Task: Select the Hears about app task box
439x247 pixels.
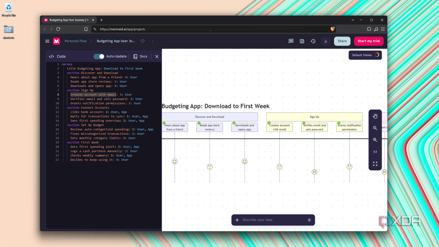Action: tap(175, 127)
